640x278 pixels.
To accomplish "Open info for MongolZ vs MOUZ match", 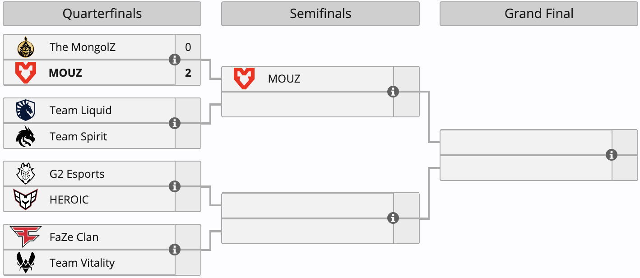I will [175, 60].
